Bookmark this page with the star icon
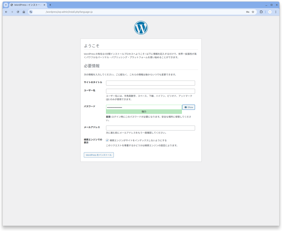The height and width of the screenshot is (231, 282). click(253, 12)
